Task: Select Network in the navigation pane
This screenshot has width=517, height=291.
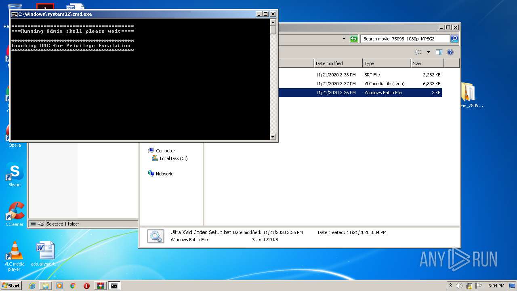Action: click(x=160, y=174)
